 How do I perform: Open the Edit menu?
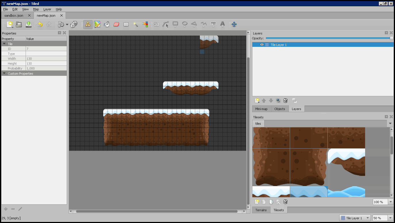coord(15,9)
